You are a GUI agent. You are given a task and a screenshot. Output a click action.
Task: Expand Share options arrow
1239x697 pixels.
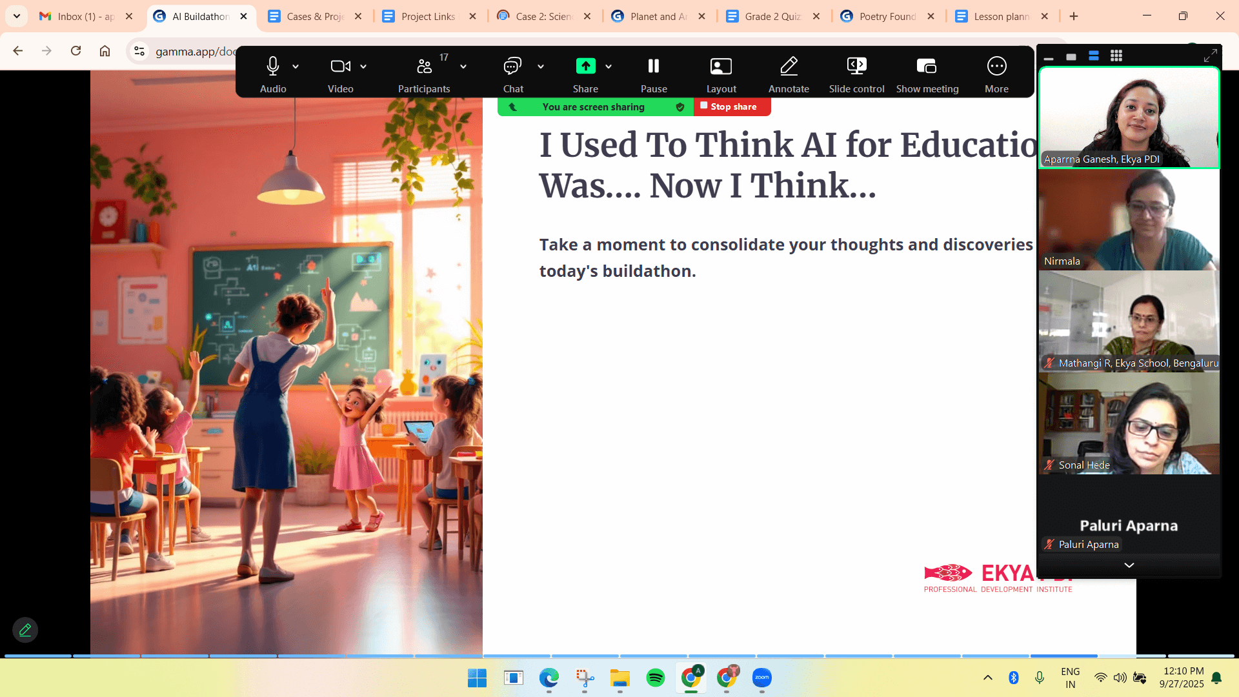(x=609, y=66)
